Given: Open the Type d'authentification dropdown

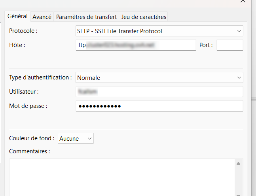Looking at the screenshot, I should tap(159, 78).
